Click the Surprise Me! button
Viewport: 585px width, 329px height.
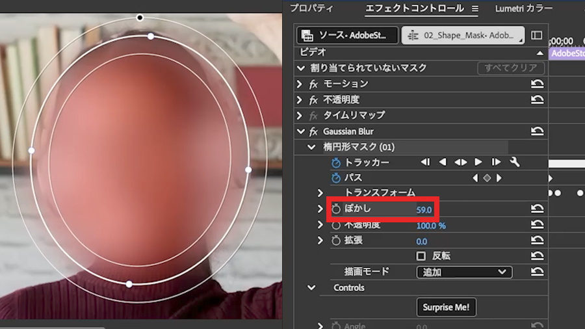(446, 307)
